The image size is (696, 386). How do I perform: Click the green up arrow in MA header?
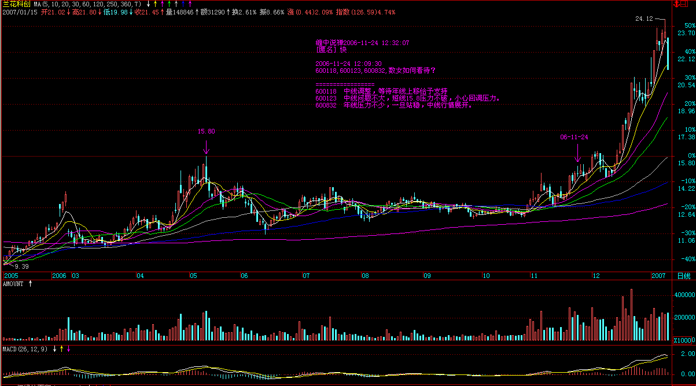[x=169, y=3]
